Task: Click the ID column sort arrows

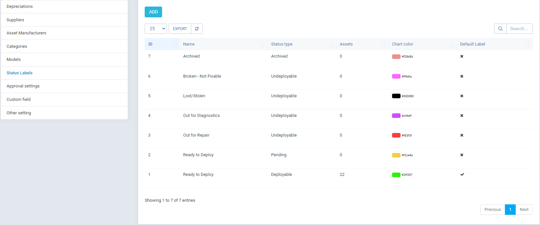Action: pyautogui.click(x=175, y=45)
